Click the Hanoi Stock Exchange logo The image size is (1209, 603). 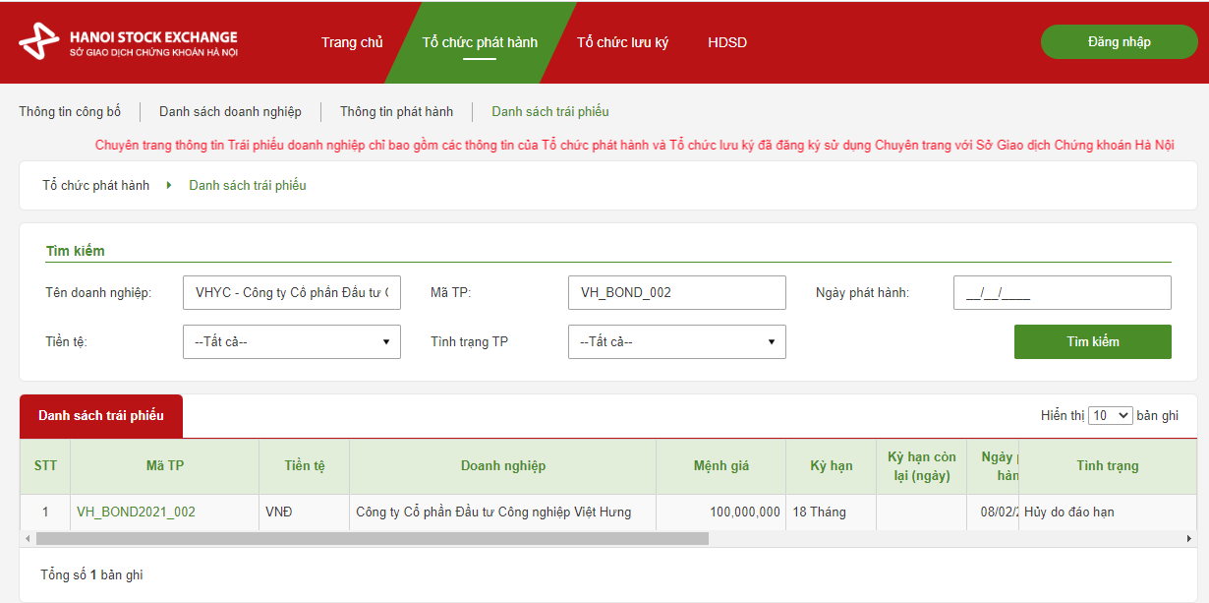click(x=128, y=43)
